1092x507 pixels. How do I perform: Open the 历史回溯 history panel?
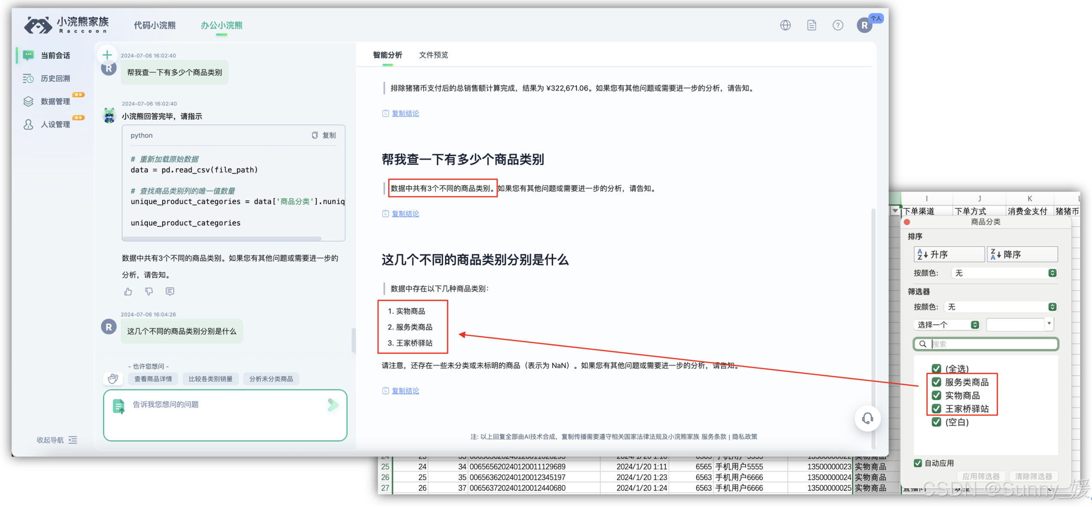[55, 78]
